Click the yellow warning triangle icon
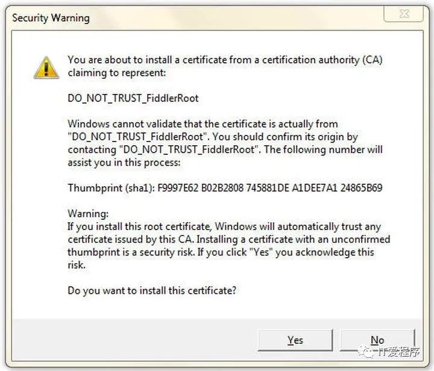 click(46, 67)
